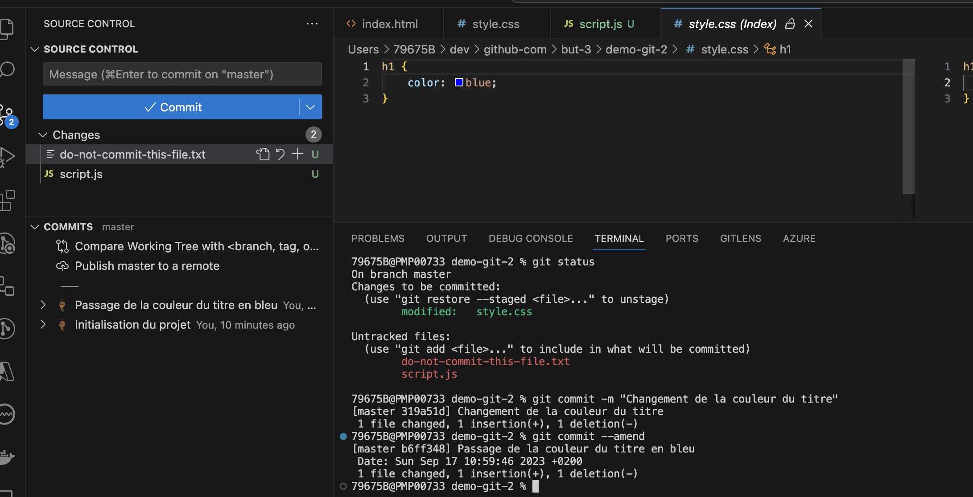Open the Azure view in activity bar

click(x=7, y=371)
